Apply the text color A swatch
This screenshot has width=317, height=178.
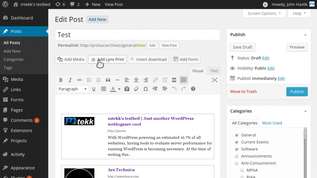(113, 89)
